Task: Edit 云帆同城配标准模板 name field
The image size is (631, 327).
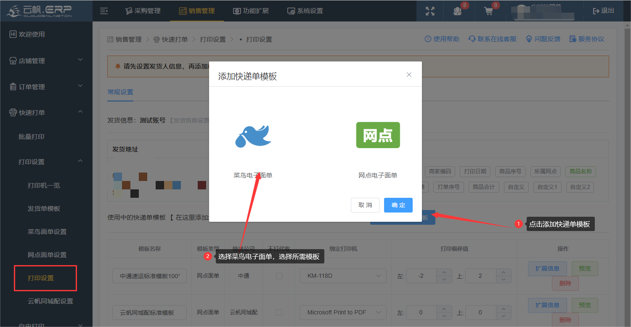Action: click(150, 312)
